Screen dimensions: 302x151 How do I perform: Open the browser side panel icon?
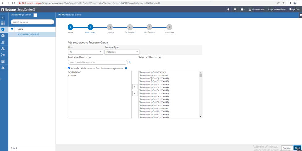coord(290,3)
